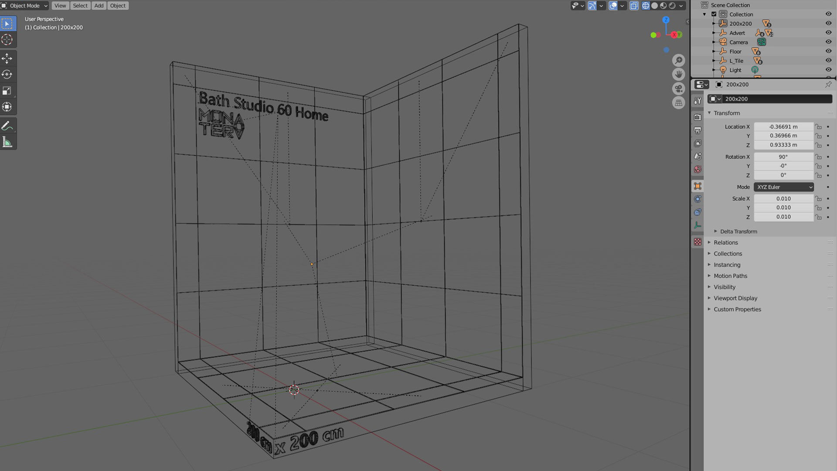837x471 pixels.
Task: Activate the Cursor tool
Action: tap(7, 40)
